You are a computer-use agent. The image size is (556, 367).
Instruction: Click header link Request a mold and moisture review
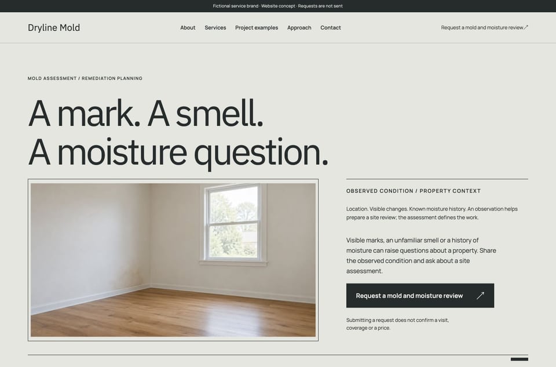click(484, 27)
